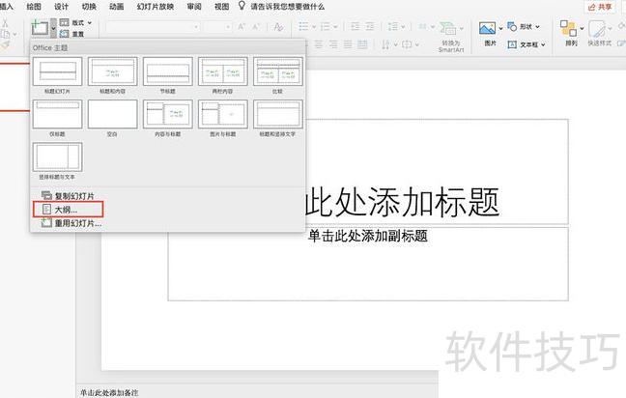Click the line spacing icon

(x=393, y=26)
